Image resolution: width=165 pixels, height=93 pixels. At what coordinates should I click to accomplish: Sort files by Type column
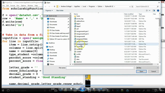140,14
